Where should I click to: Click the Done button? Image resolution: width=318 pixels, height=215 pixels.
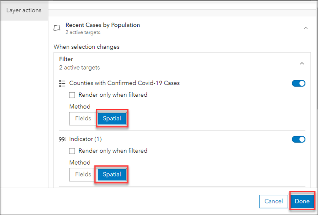[302, 201]
